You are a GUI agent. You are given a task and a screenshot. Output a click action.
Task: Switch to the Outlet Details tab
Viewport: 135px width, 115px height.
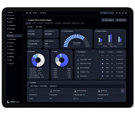click(x=66, y=23)
